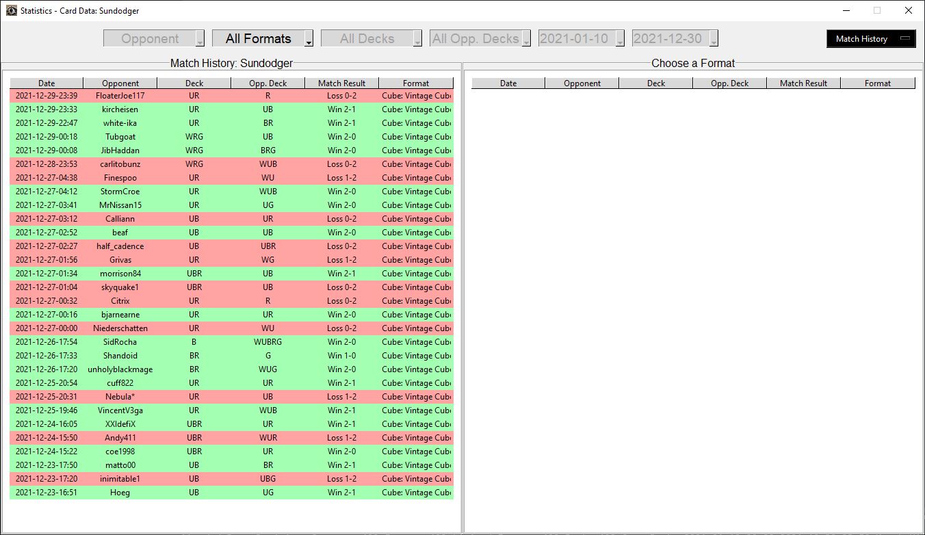Select the match against skyquake1

[231, 287]
